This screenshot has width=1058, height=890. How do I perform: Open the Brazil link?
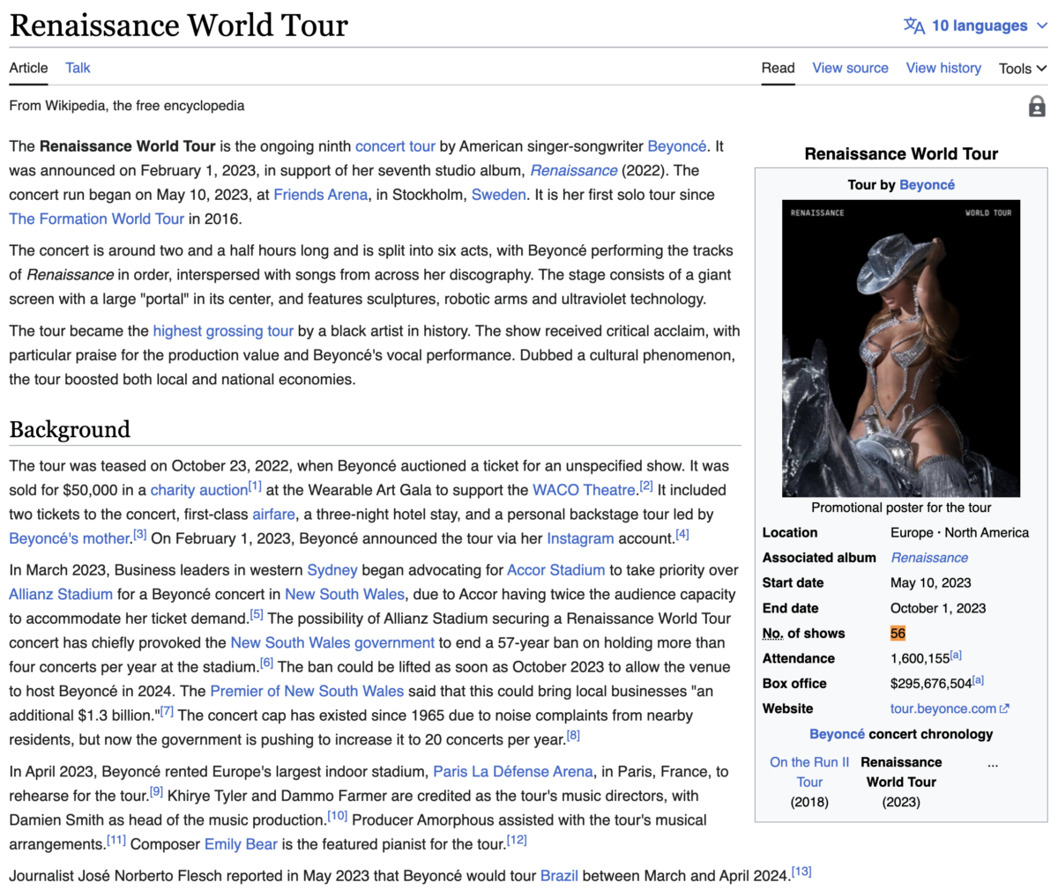point(559,876)
